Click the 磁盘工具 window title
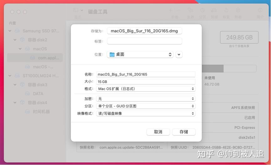The width and height of the screenshot is (271, 165). tap(98, 12)
